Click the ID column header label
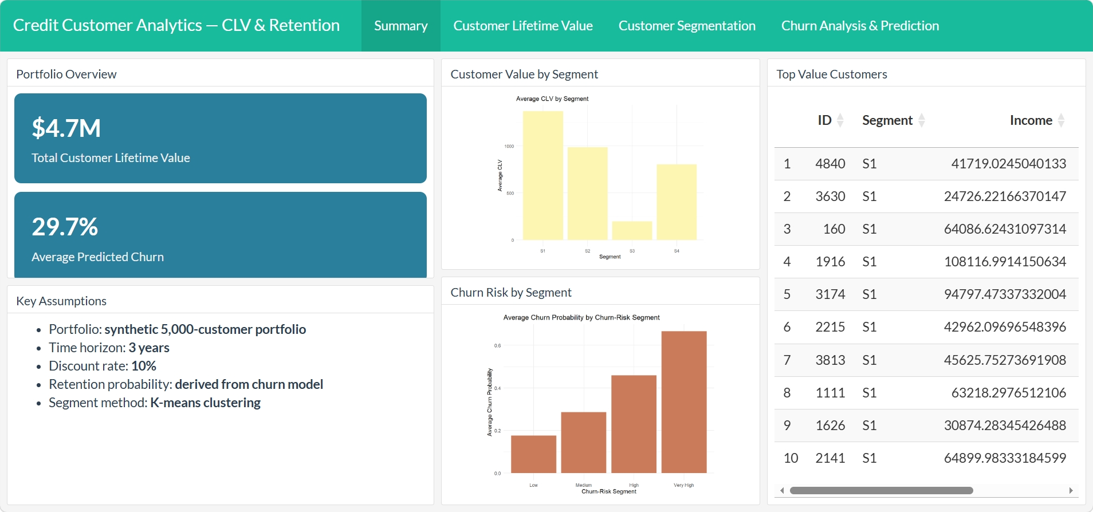 [824, 120]
